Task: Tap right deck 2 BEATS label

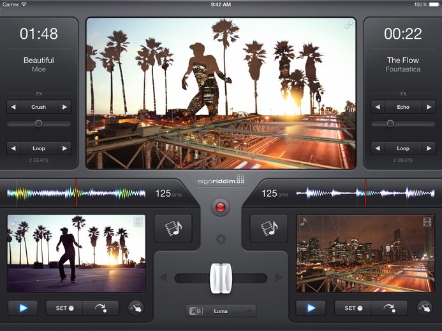Action: (403, 160)
